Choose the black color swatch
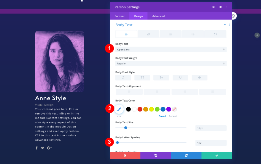Image resolution: width=261 pixels, height=164 pixels. [x=128, y=109]
